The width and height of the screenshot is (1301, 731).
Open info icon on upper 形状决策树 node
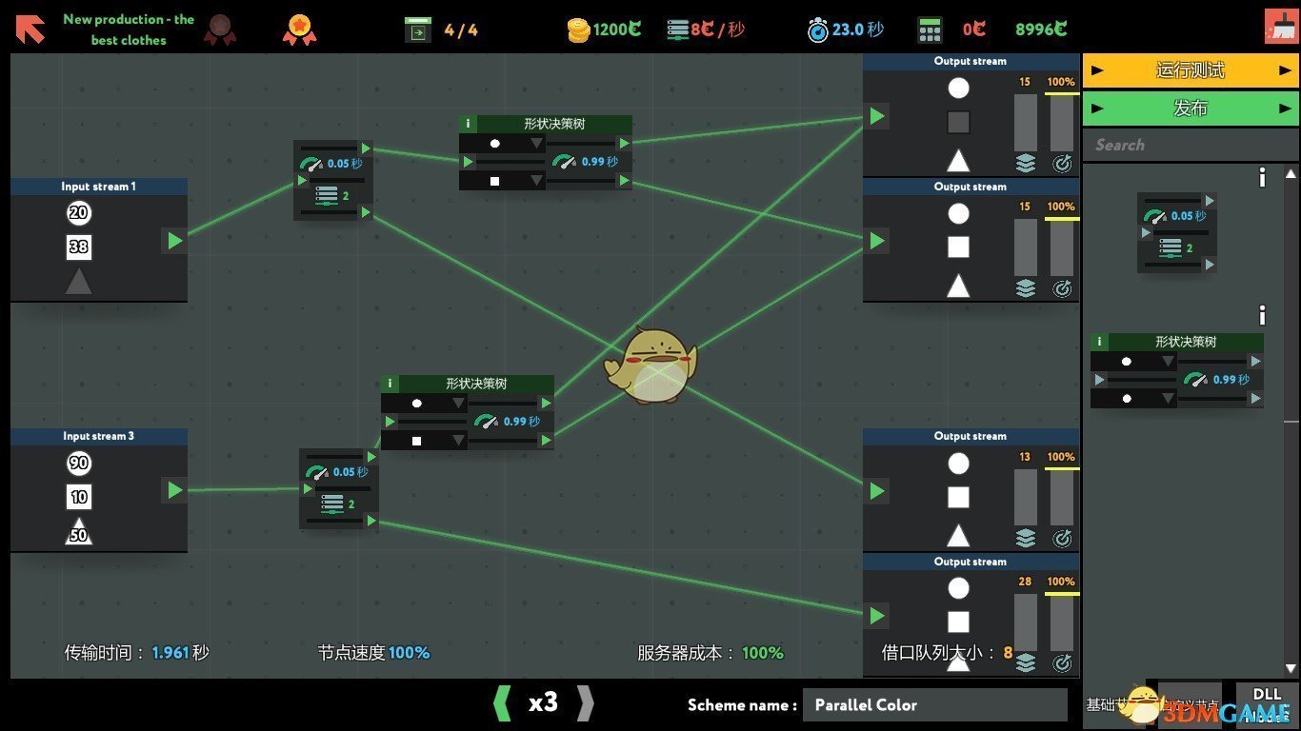pos(468,124)
